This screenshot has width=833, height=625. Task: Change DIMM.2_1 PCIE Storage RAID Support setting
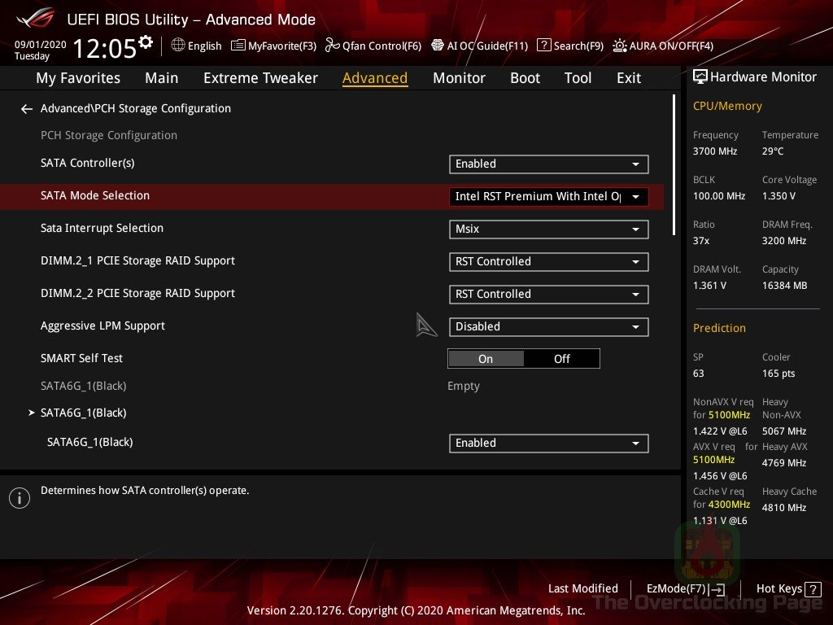548,261
